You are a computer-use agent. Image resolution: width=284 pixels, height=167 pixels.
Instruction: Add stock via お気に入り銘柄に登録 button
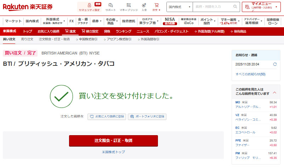pos(107,116)
